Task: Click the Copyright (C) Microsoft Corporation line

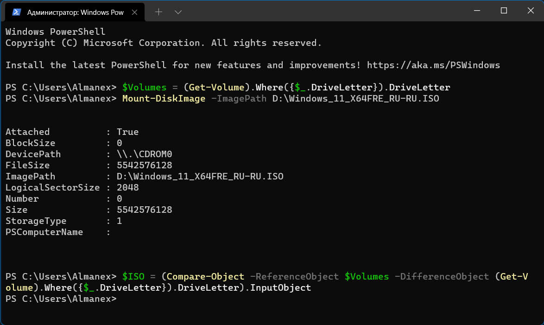Action: 164,43
